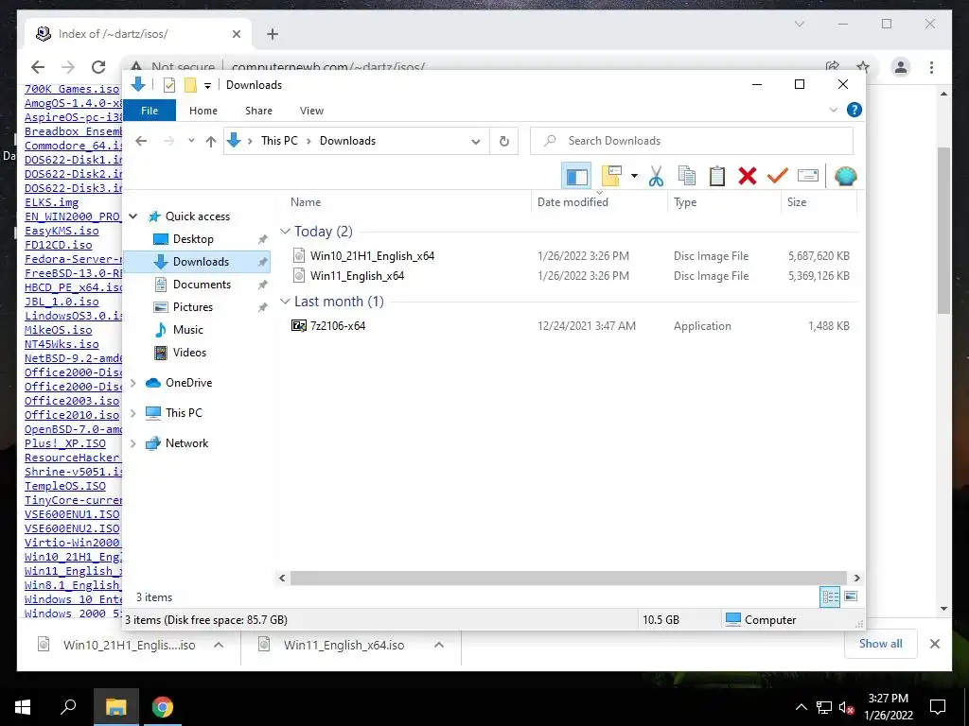Open taskbar search magnifier
Image resolution: width=969 pixels, height=726 pixels.
(68, 707)
